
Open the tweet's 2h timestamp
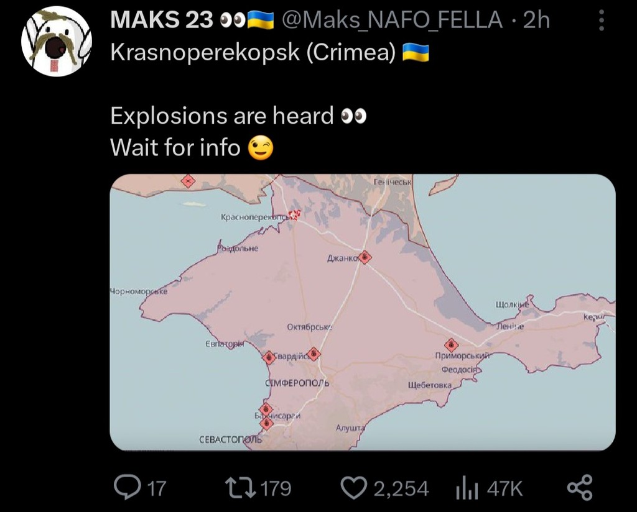pyautogui.click(x=537, y=21)
